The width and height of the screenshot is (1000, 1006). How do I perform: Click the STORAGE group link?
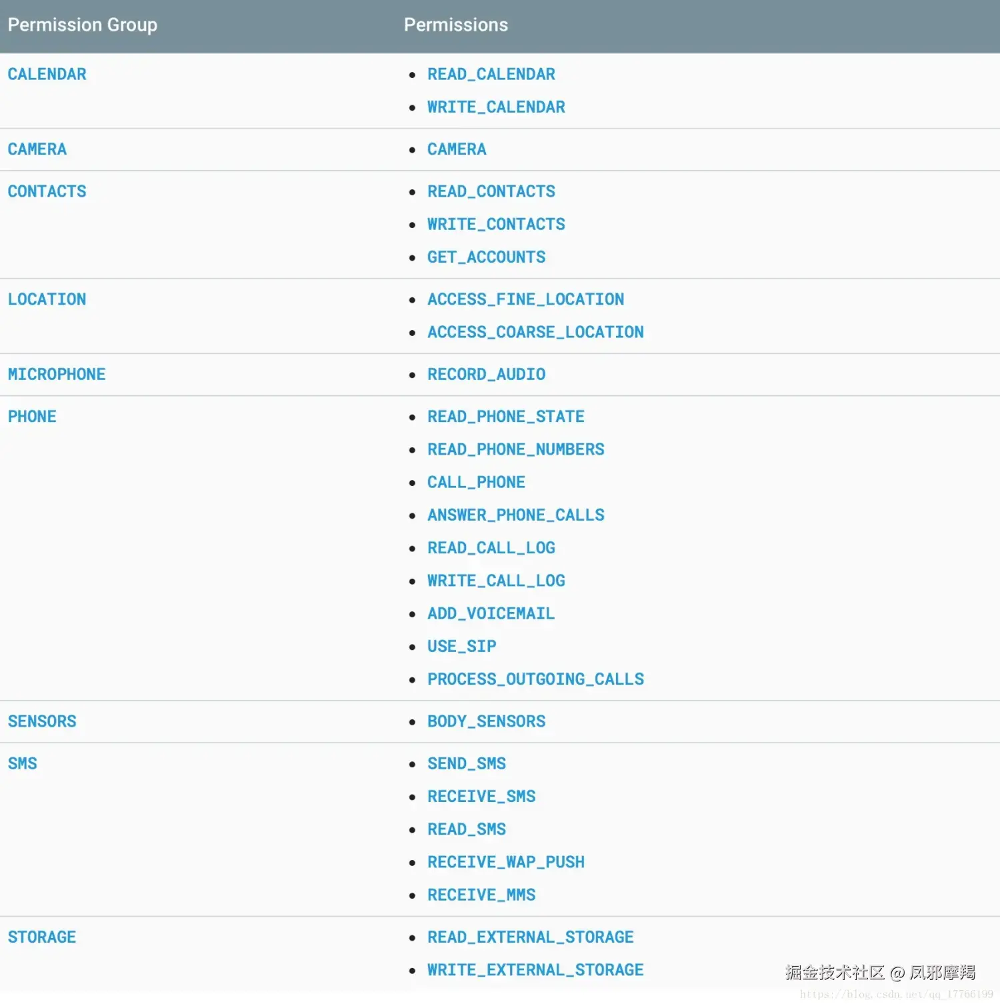(x=42, y=937)
